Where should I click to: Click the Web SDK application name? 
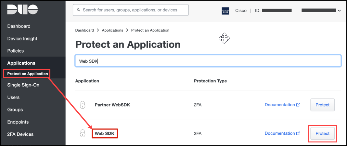coord(105,133)
